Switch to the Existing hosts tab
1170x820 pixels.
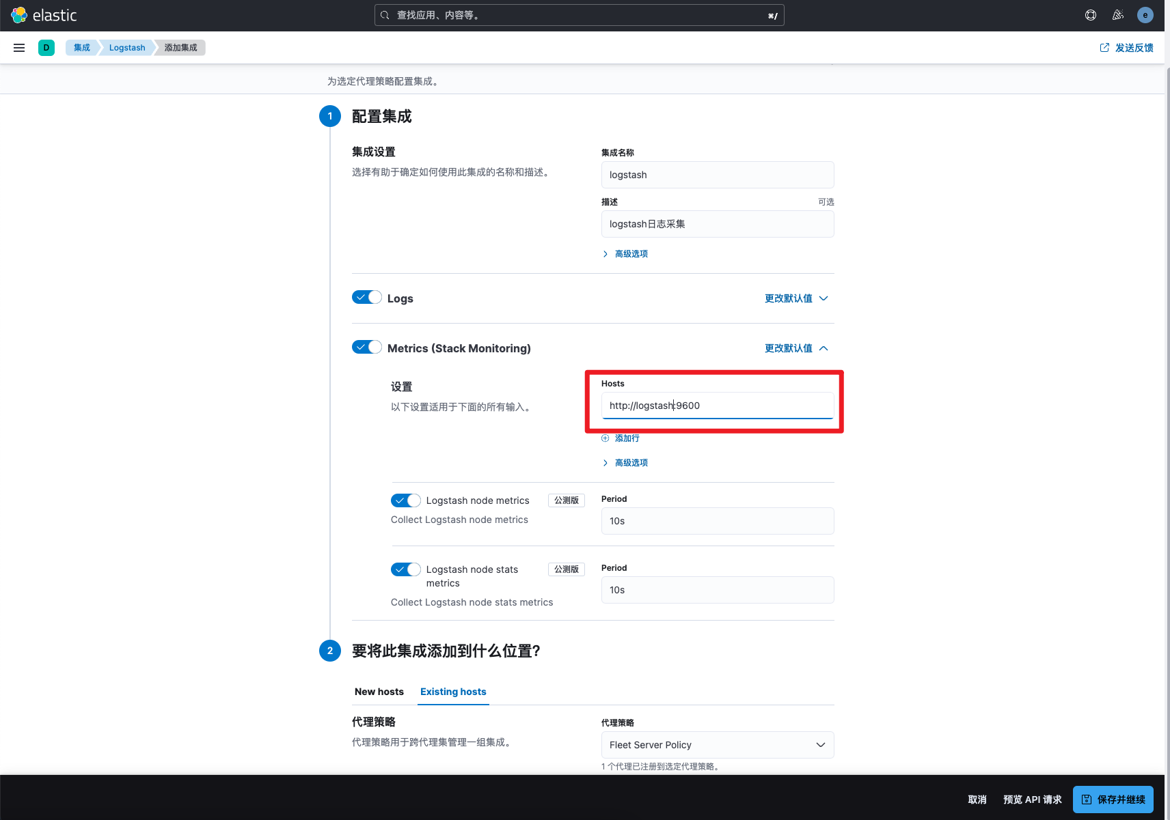453,692
